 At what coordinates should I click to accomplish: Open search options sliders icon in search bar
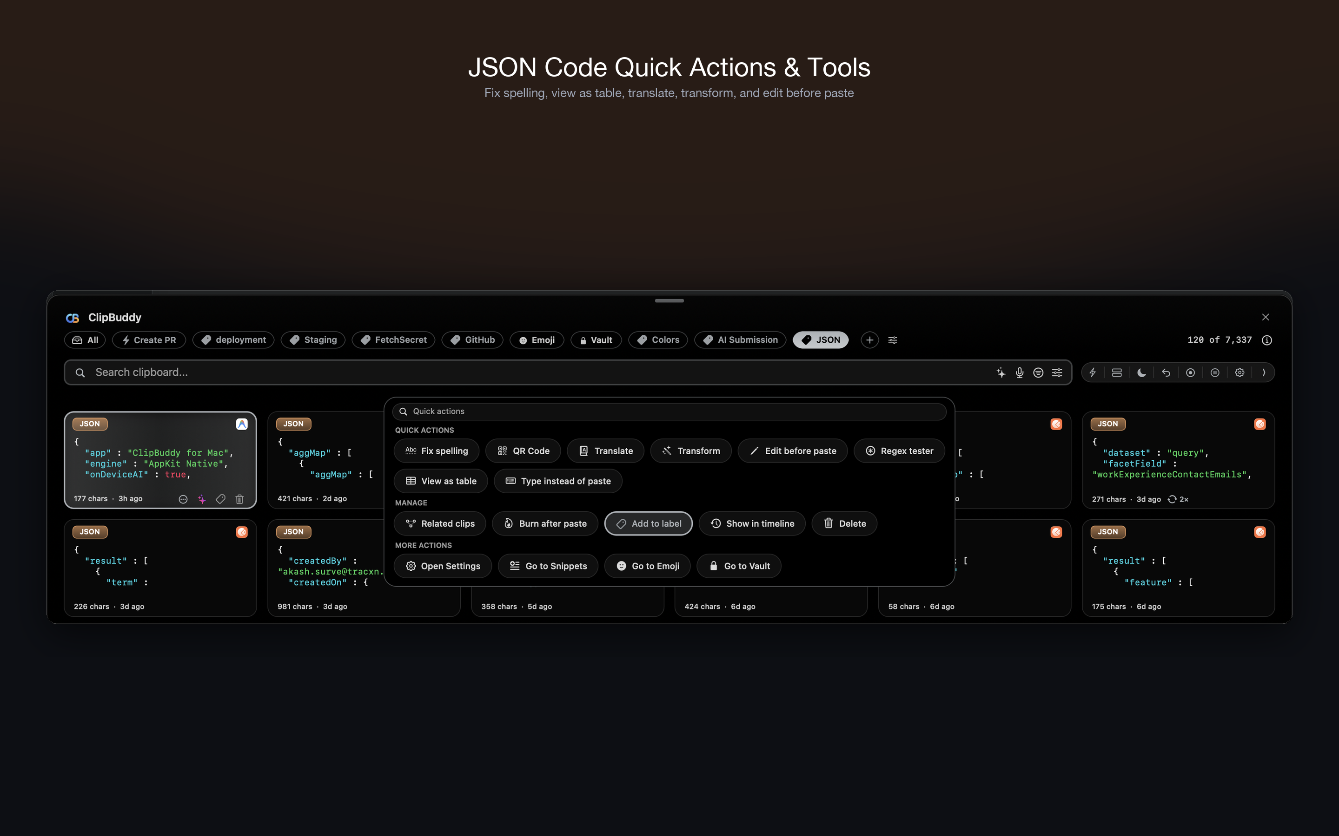[1057, 372]
